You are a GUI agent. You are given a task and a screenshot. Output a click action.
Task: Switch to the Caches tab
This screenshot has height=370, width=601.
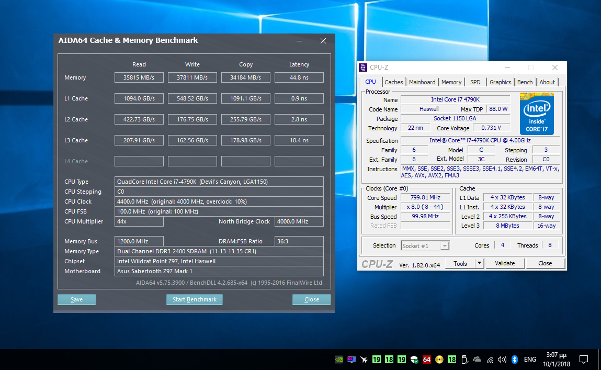394,82
